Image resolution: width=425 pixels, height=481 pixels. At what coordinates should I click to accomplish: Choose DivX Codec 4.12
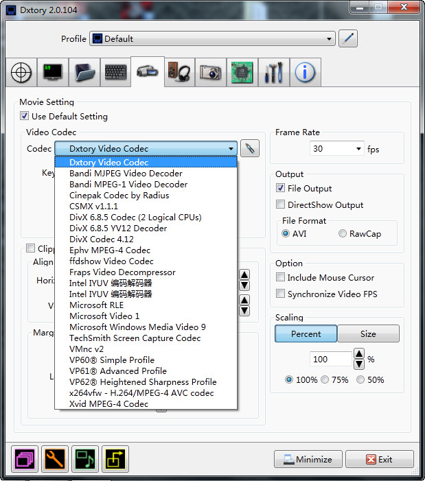point(146,239)
